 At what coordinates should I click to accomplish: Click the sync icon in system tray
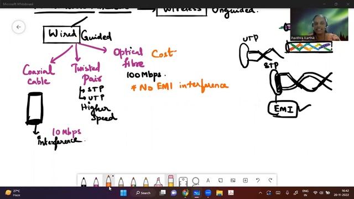click(x=269, y=193)
